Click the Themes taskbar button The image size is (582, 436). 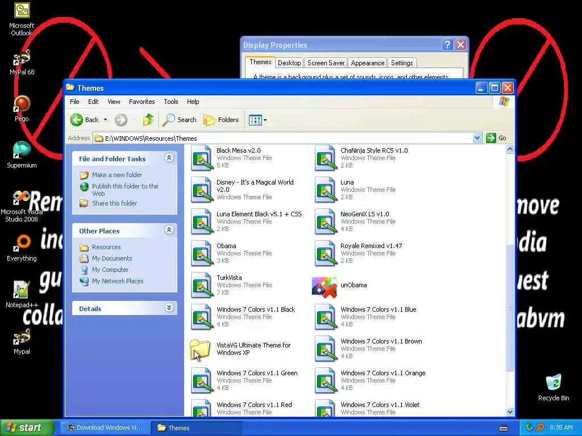click(x=197, y=428)
